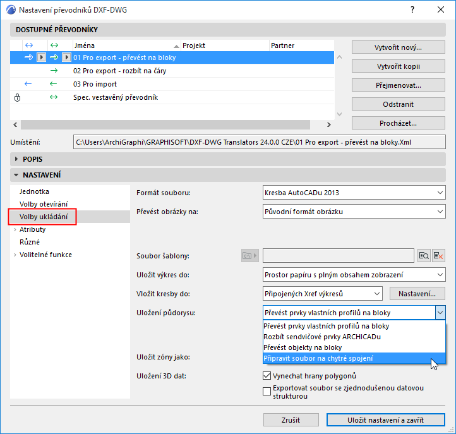Click Vytvořit kopii button
Viewport: 456px width, 434px height.
(398, 66)
